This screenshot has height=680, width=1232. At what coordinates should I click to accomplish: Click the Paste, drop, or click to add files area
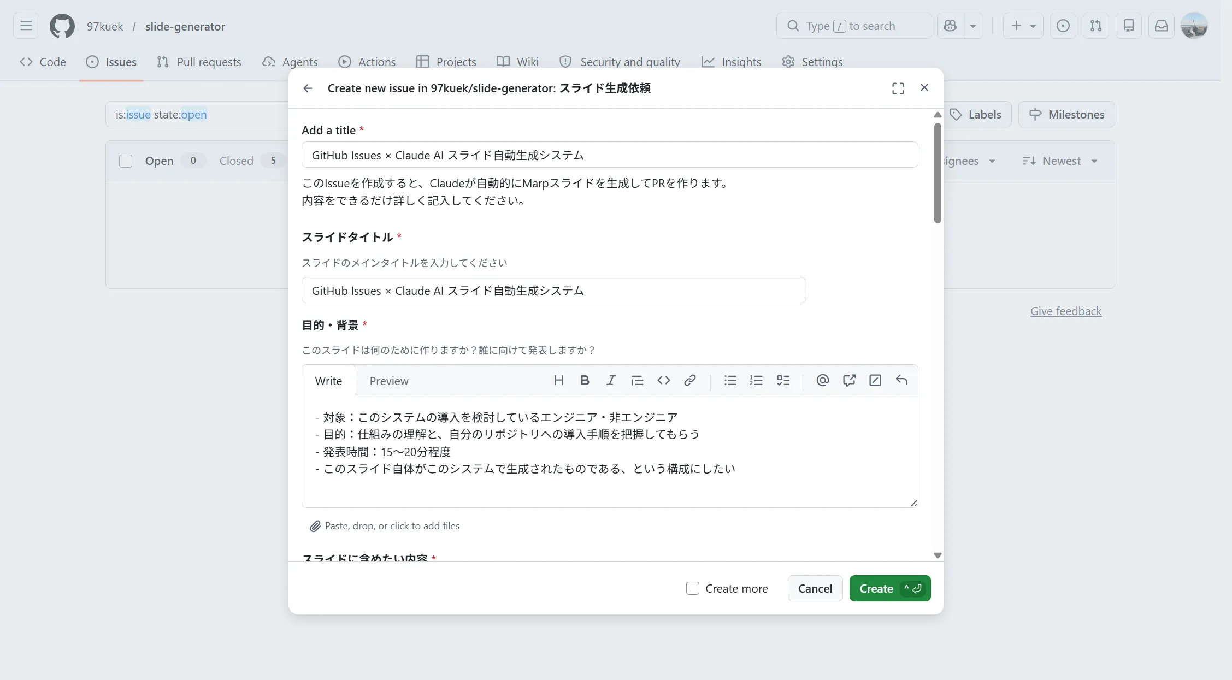point(385,526)
